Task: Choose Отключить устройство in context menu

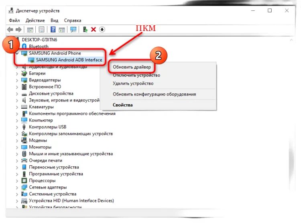Action: pos(136,75)
